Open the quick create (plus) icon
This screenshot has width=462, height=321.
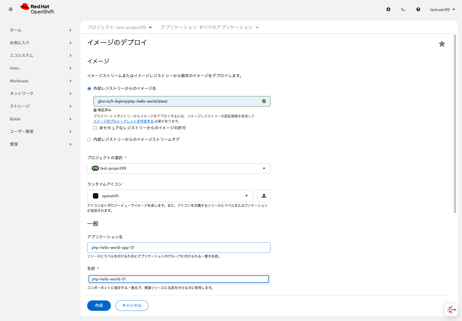[x=388, y=9]
